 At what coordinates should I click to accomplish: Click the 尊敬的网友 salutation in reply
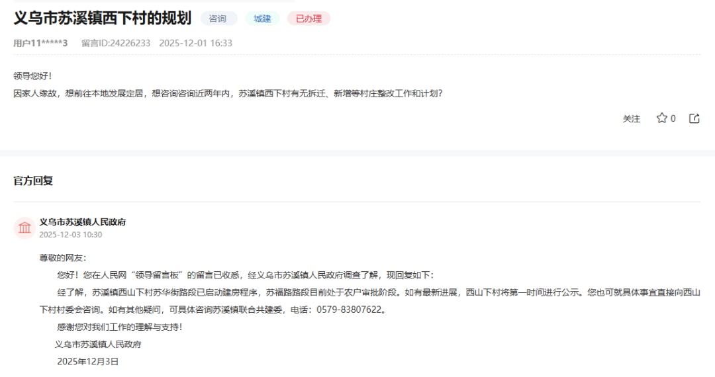63,258
